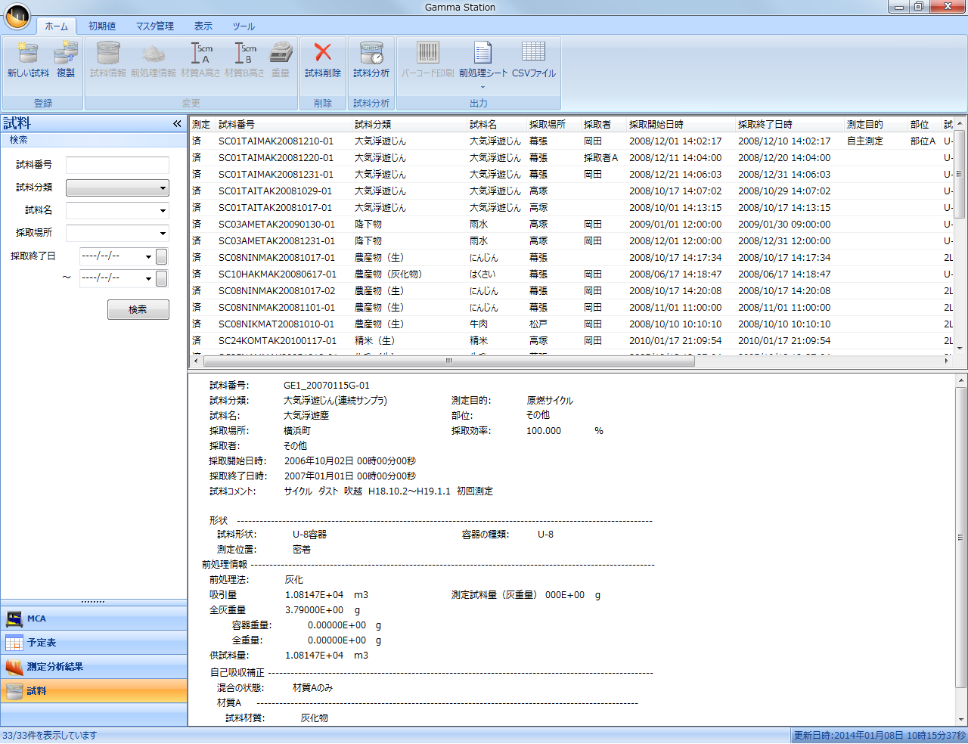
Task: Select row SC10HAKMAK20080617-01
Action: click(x=572, y=274)
